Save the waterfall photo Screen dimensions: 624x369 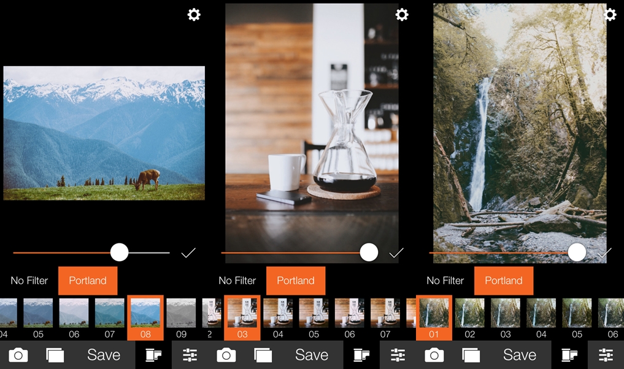pyautogui.click(x=519, y=355)
